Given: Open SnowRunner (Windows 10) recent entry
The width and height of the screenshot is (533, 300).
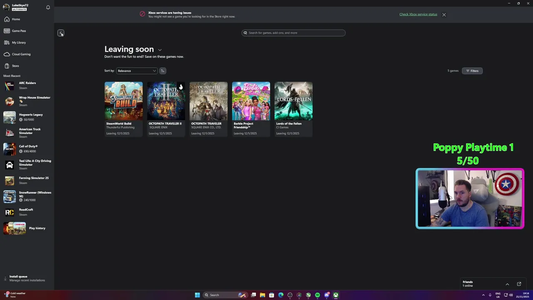Looking at the screenshot, I should click(x=27, y=196).
